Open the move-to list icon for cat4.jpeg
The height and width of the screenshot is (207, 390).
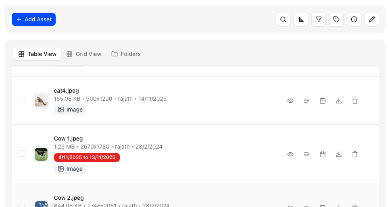(x=307, y=101)
